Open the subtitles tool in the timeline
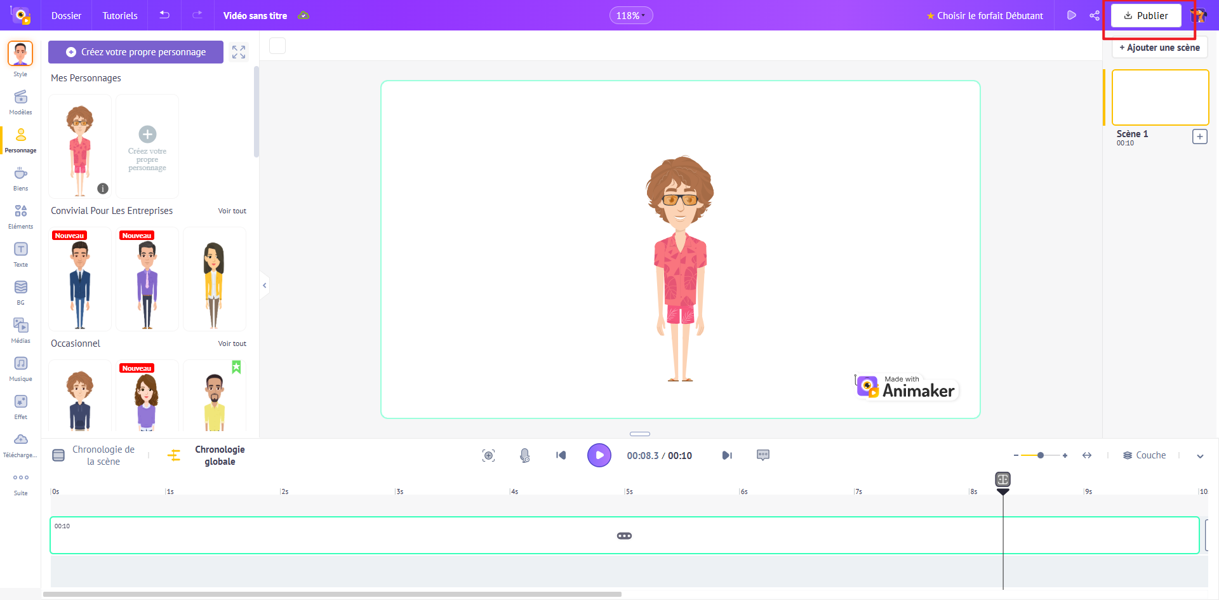 (x=763, y=455)
